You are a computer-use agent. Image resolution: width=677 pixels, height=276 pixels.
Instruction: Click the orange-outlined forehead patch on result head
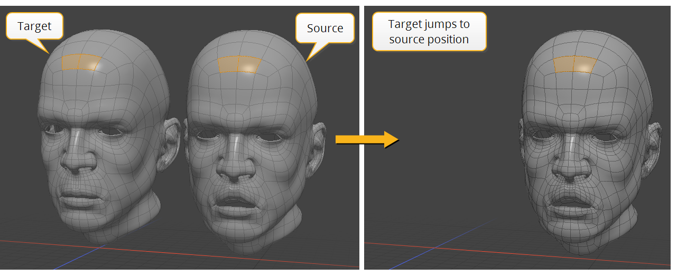click(576, 64)
